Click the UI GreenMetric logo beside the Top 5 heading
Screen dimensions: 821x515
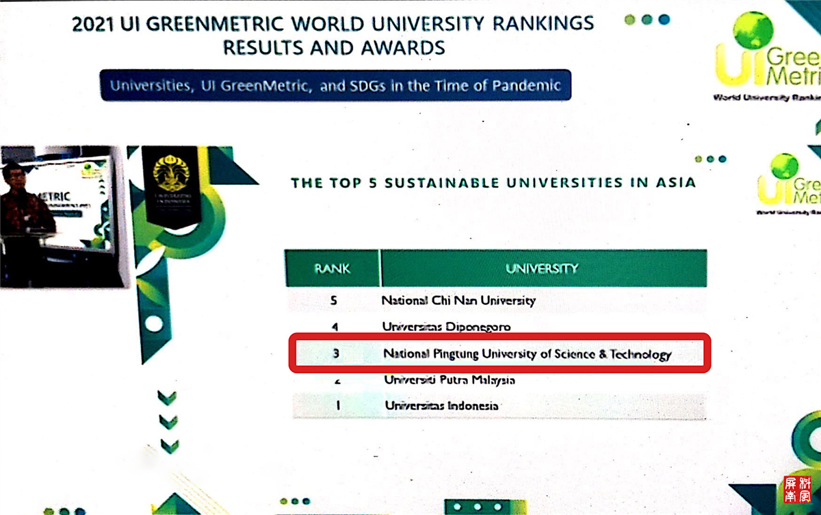787,184
